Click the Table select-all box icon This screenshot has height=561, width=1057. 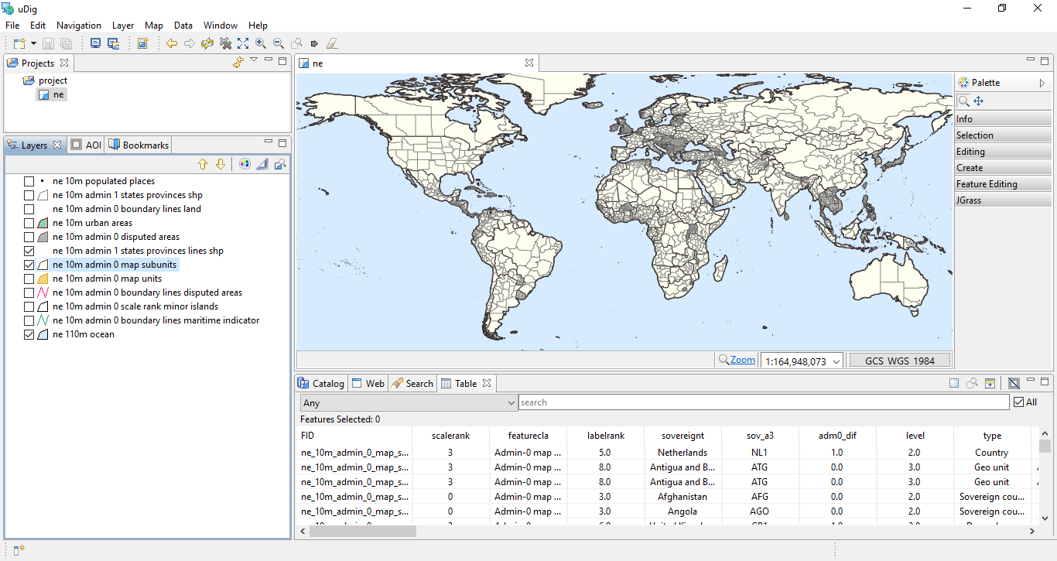pyautogui.click(x=954, y=383)
